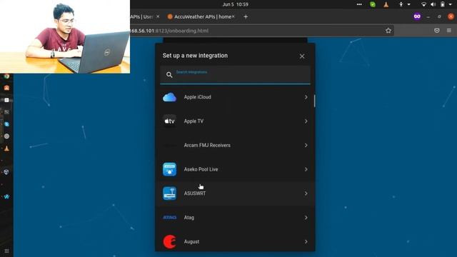457x257 pixels.
Task: Click the green indicator icon in top bar
Action: 373,4
